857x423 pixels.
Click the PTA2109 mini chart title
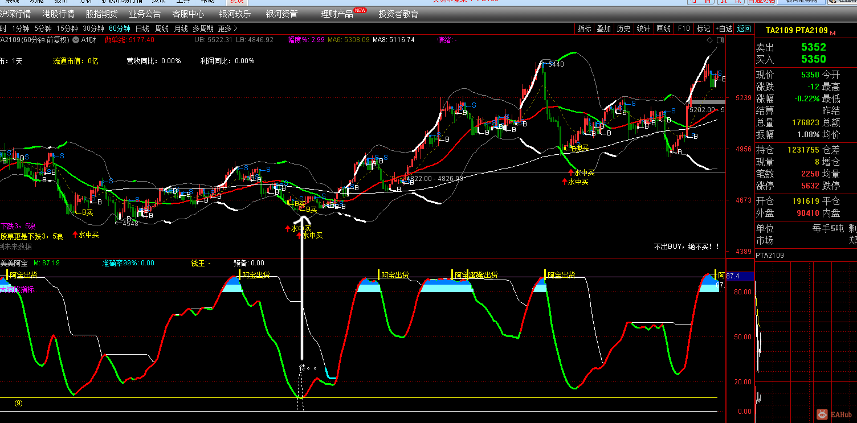pos(770,256)
